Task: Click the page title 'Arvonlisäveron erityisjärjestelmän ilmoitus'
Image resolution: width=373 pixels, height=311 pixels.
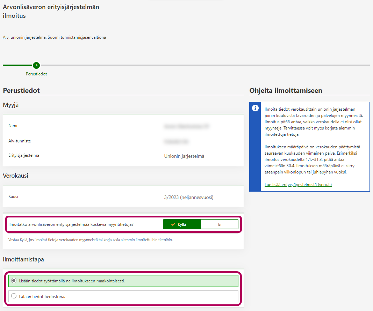Action: [51, 11]
